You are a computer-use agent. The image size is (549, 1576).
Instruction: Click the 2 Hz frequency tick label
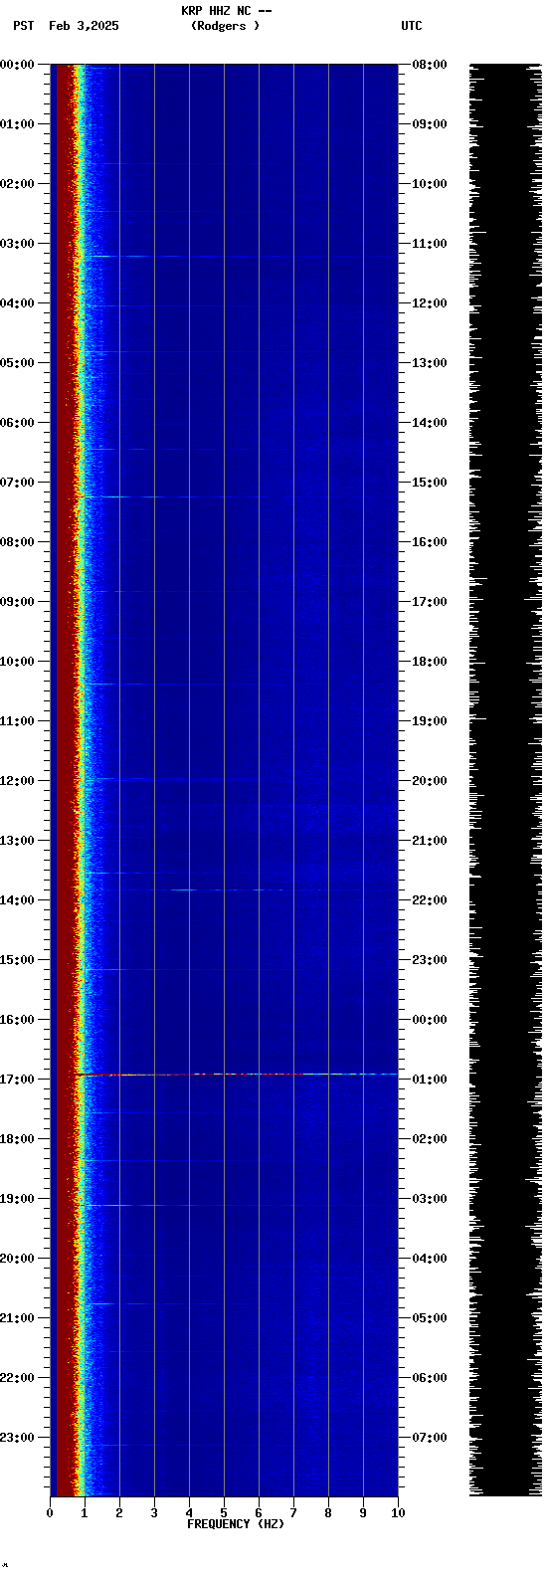119,1513
